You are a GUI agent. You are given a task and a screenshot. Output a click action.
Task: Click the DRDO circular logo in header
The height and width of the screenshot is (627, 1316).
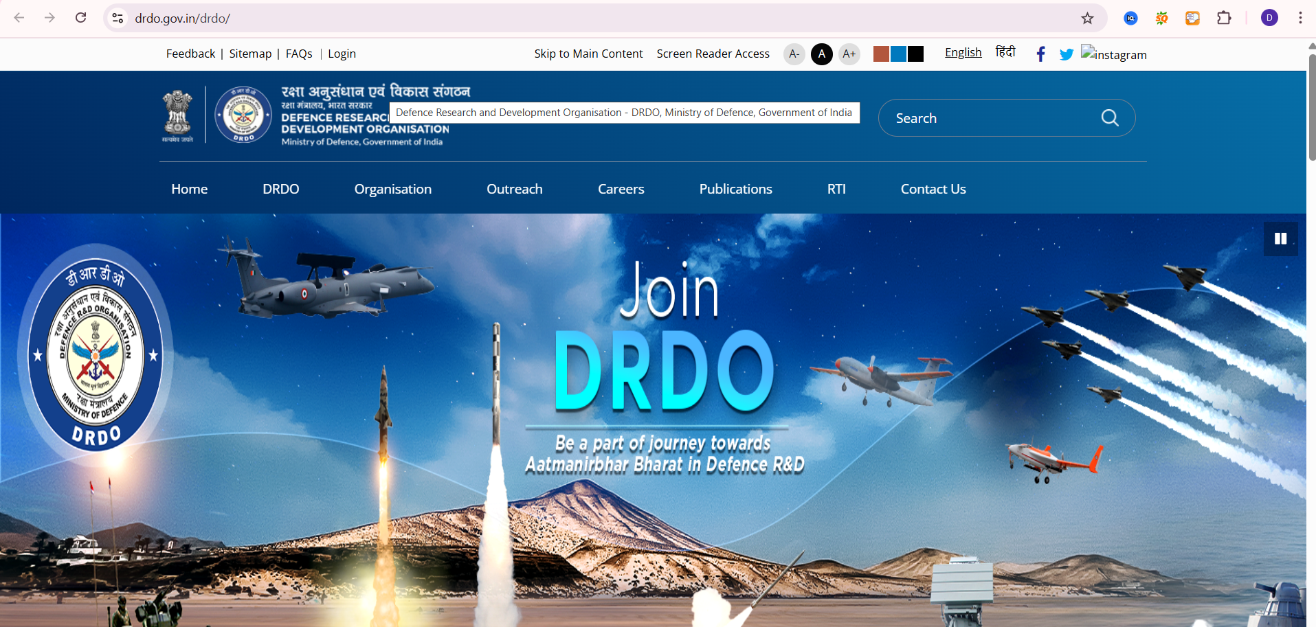pos(243,114)
